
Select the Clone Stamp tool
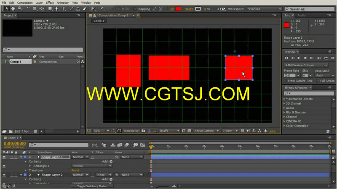(78, 9)
